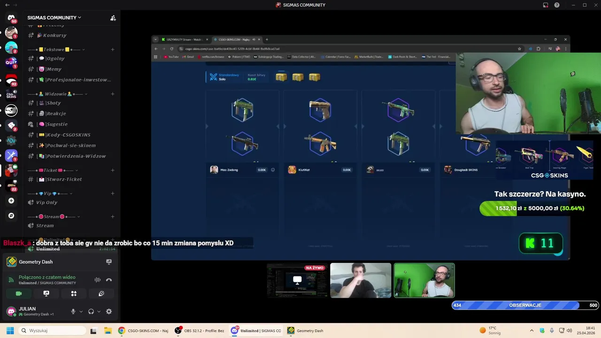Mute the microphone
This screenshot has width=601, height=338.
pos(73,311)
